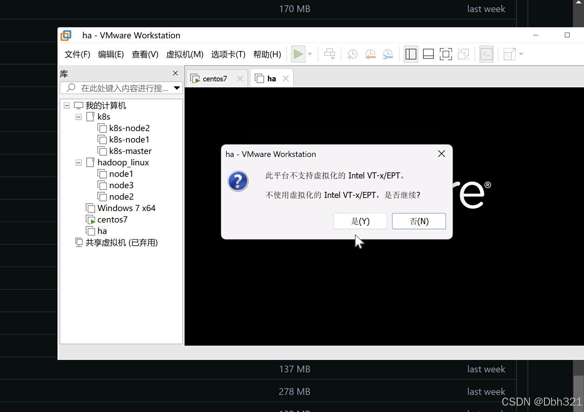Select the k8s folder in library
This screenshot has width=584, height=412.
tap(104, 117)
